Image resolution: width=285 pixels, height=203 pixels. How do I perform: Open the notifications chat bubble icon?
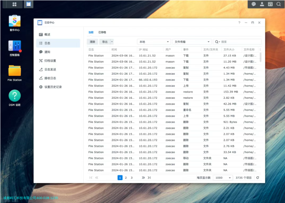(254, 4)
